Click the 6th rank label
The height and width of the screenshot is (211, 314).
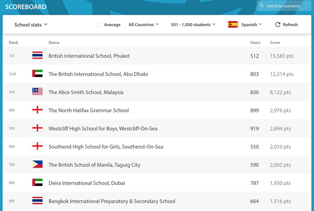tap(12, 146)
